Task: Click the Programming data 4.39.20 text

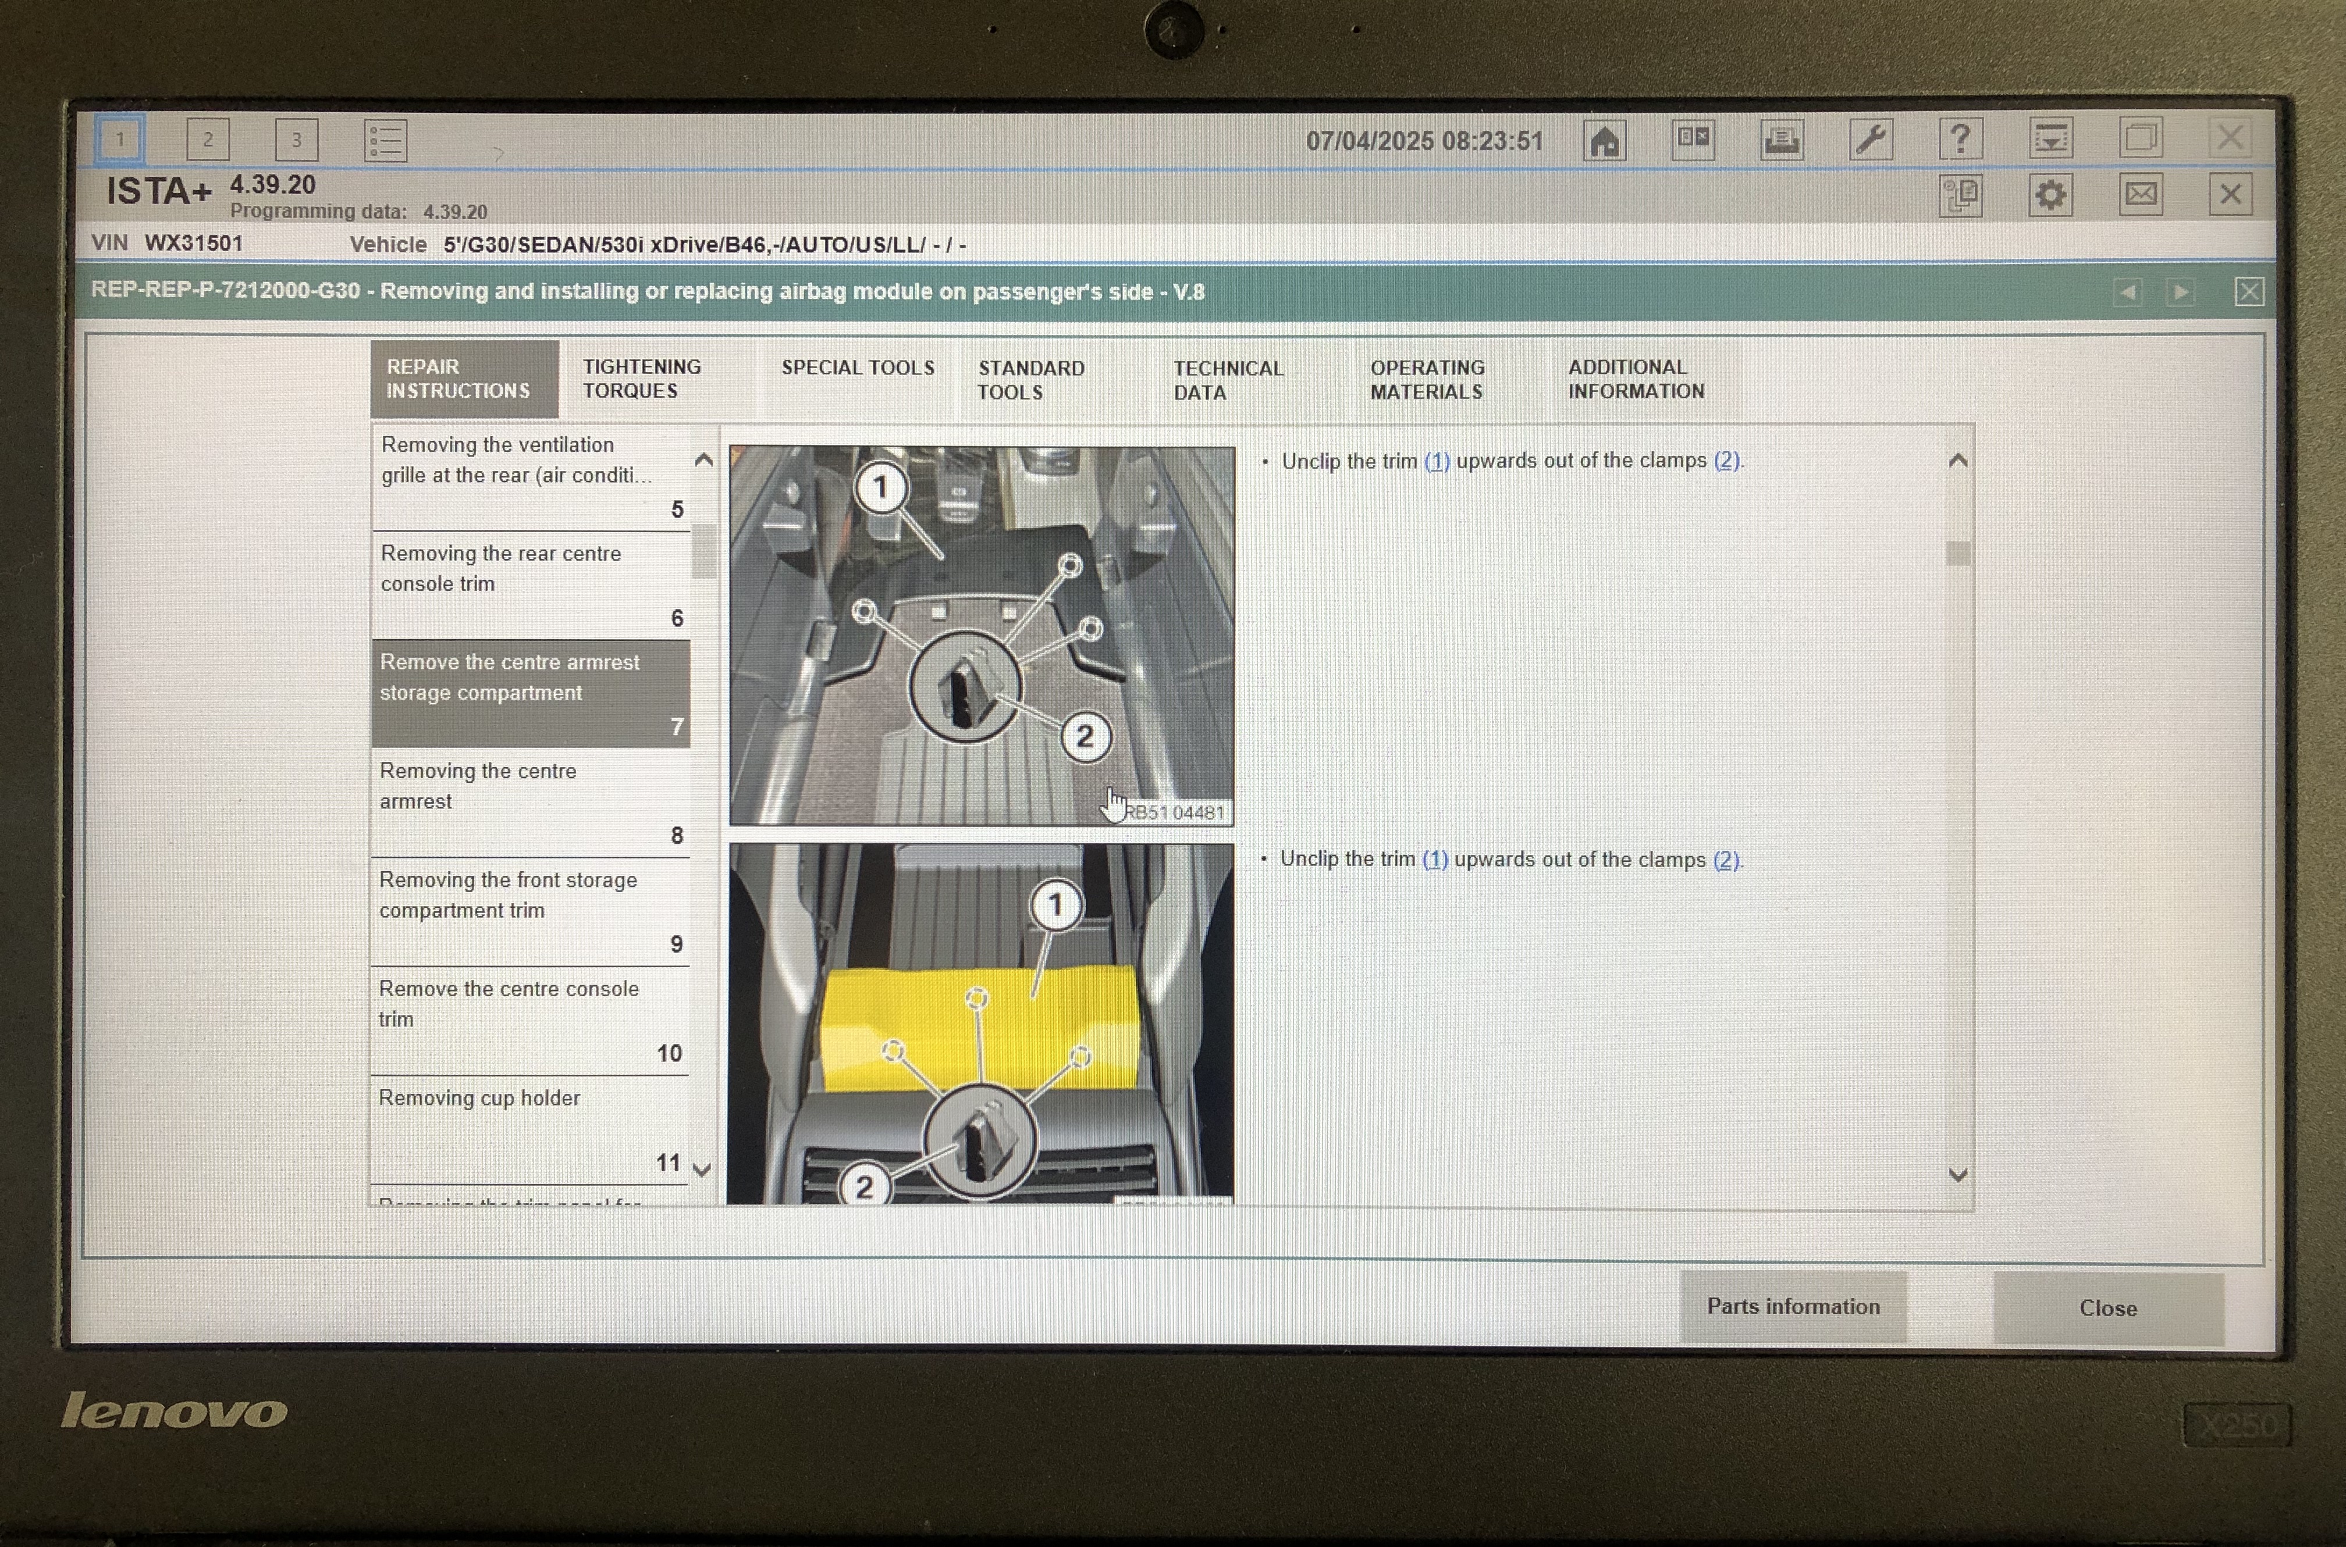Action: (358, 211)
